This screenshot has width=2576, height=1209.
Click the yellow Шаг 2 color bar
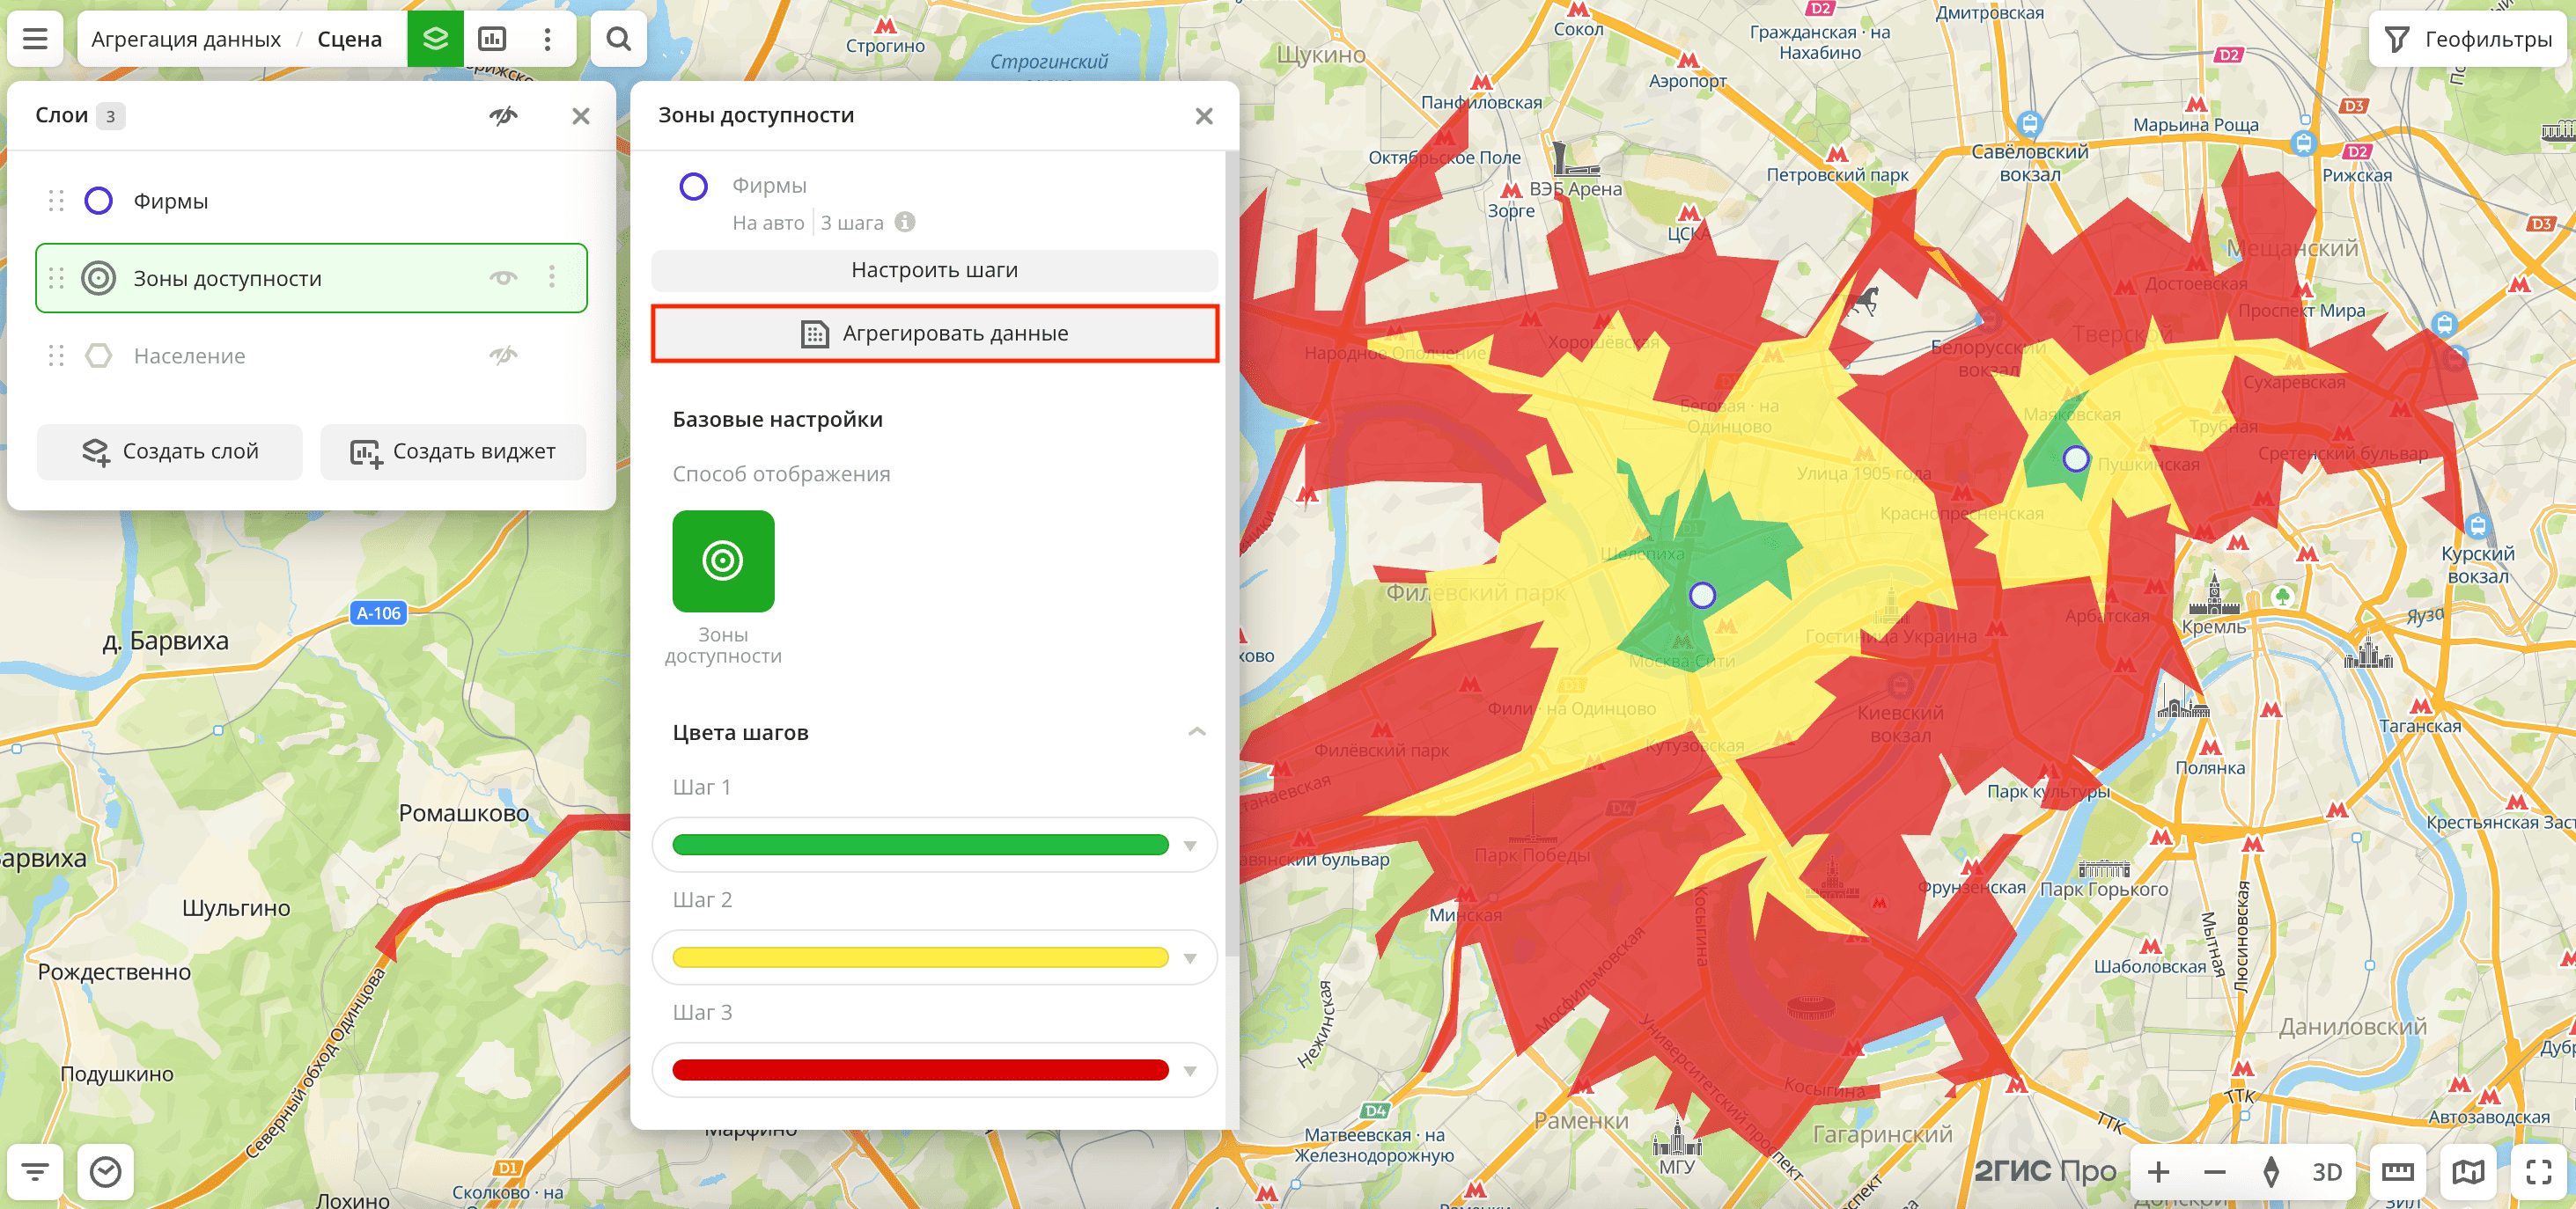click(x=920, y=957)
